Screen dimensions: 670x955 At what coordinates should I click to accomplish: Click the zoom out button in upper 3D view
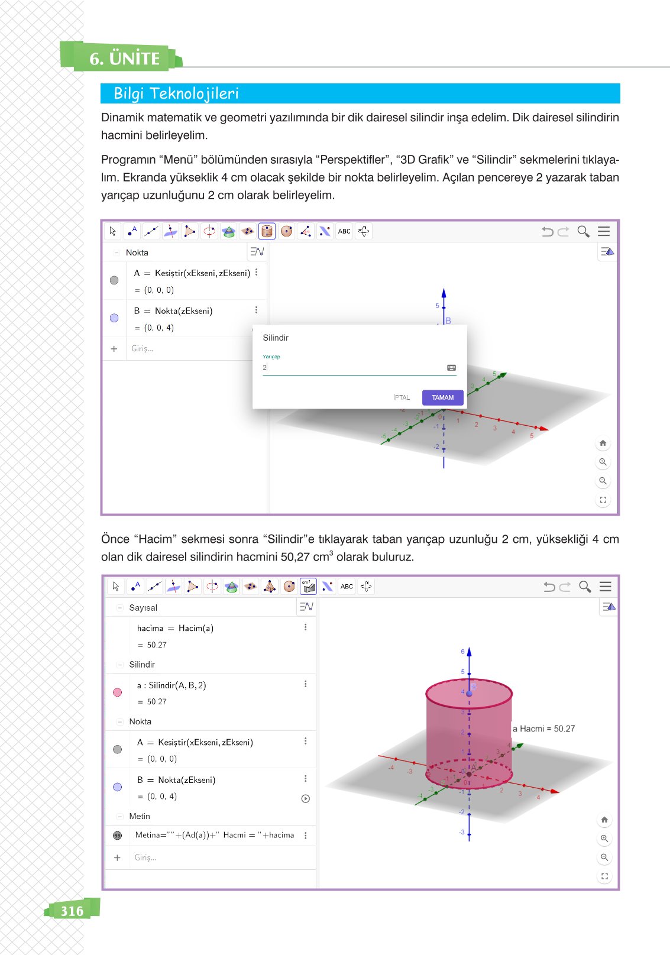pyautogui.click(x=603, y=481)
